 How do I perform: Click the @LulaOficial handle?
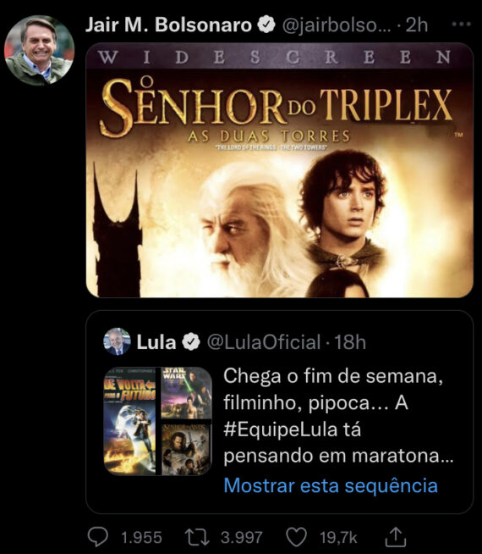(264, 342)
